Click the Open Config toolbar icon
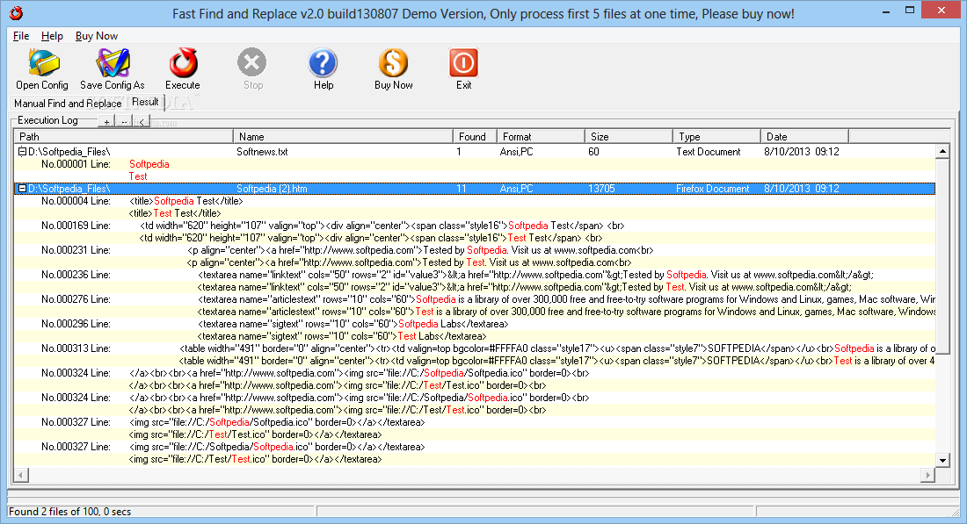The image size is (967, 524). (43, 63)
